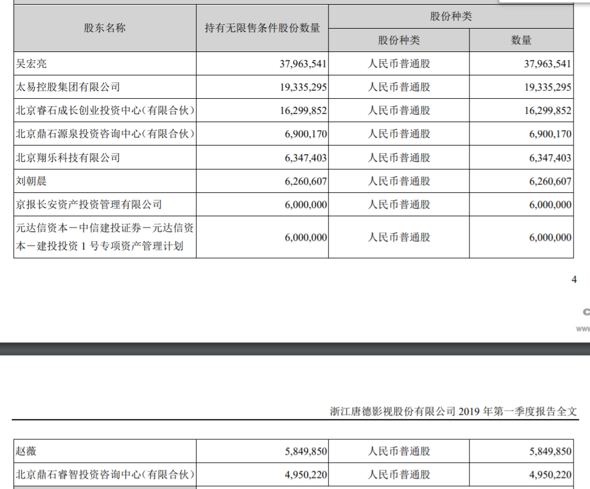Select 4,950,220 under the 数量 column
This screenshot has width=590, height=489.
(550, 475)
